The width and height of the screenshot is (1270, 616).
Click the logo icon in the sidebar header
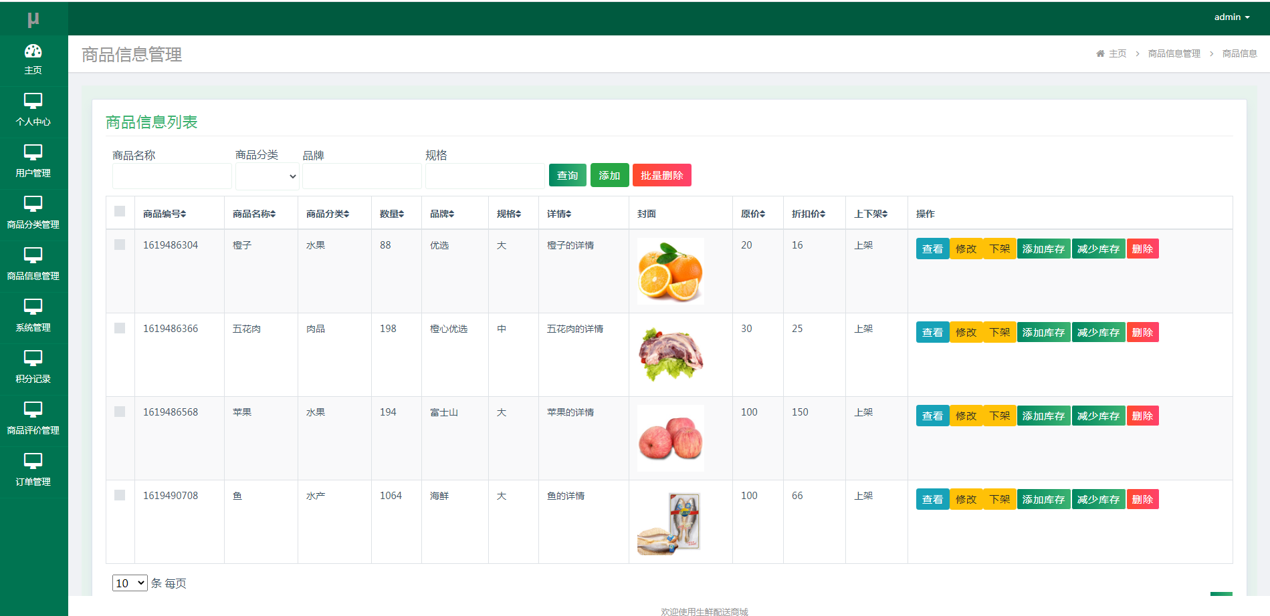(33, 19)
